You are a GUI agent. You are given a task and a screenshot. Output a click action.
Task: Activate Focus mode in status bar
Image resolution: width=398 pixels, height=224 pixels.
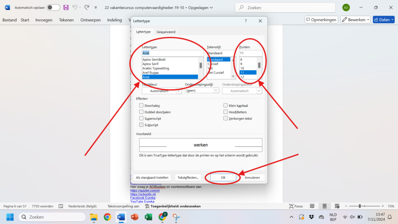pos(296,206)
